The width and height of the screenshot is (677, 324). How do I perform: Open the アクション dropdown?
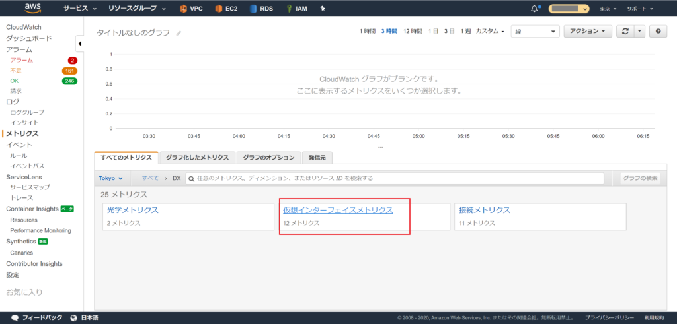[x=587, y=31]
